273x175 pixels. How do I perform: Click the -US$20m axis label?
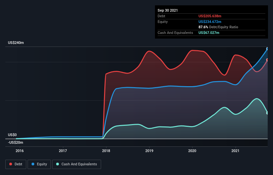(x=16, y=142)
